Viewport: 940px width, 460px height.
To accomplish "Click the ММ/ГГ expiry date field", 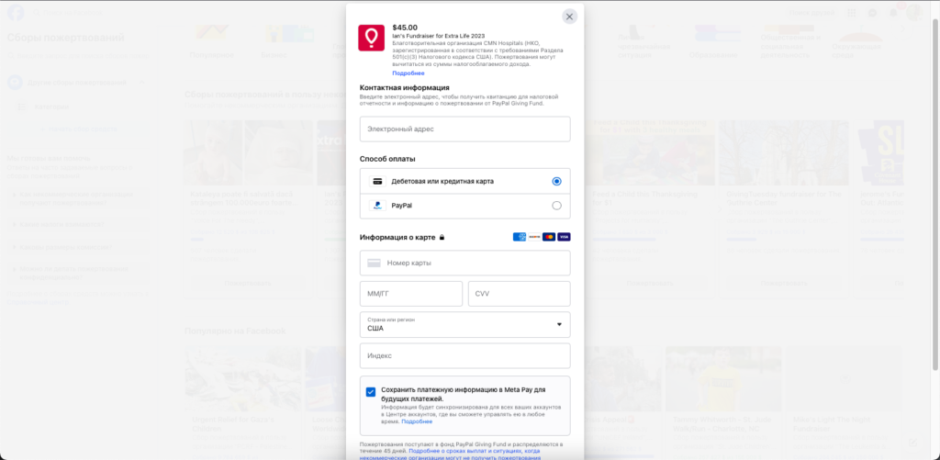I will click(x=410, y=294).
